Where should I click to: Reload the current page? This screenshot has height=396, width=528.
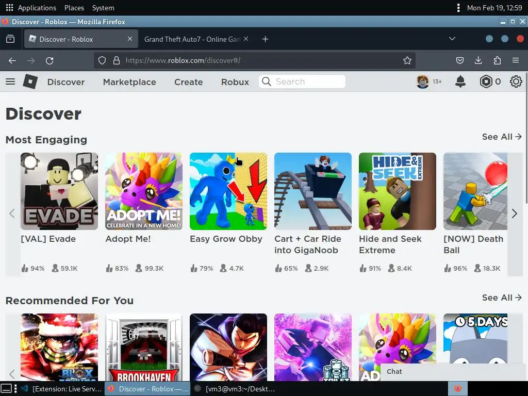(49, 61)
